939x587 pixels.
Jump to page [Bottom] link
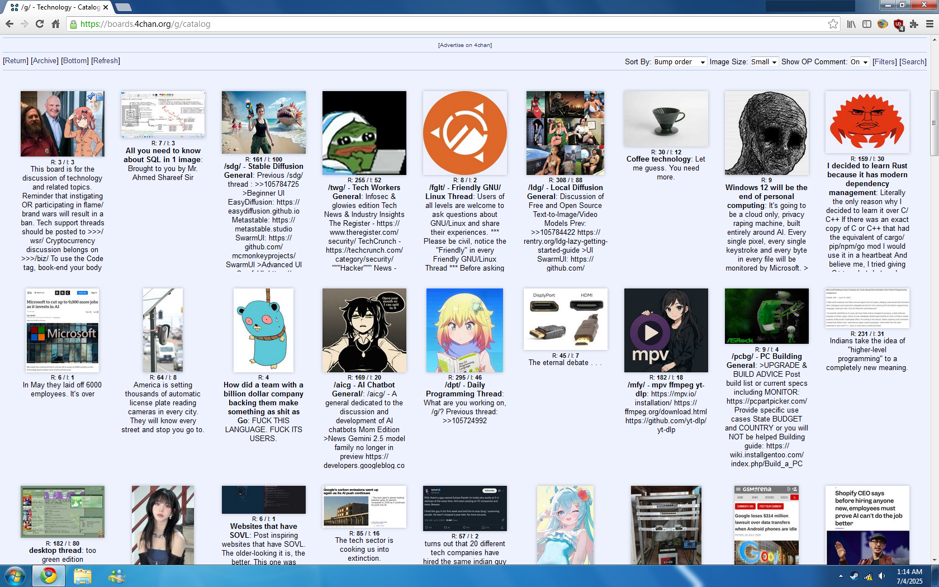tap(75, 61)
